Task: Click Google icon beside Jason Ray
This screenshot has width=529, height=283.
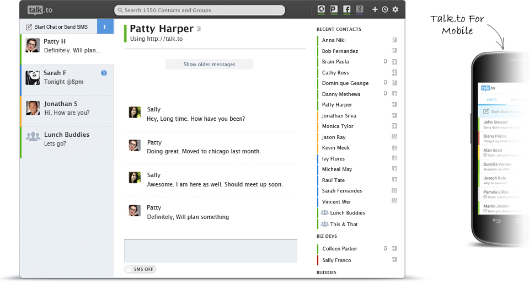Action: (x=394, y=137)
